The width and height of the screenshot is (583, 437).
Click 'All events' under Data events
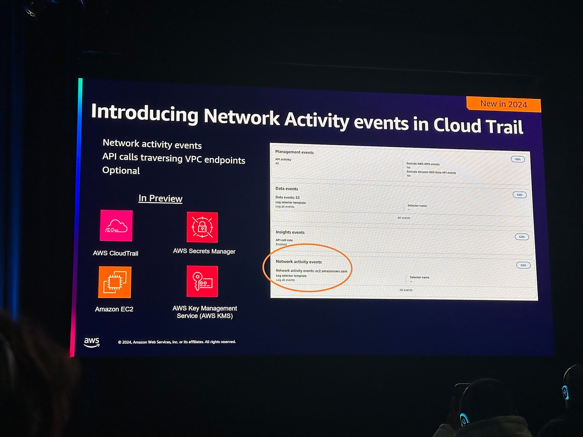(404, 218)
